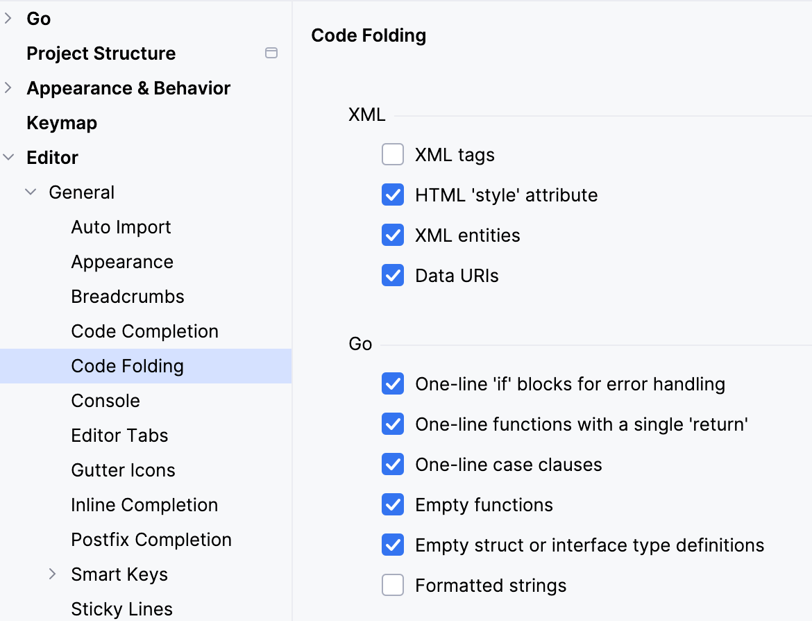812x621 pixels.
Task: Open the Keymap settings page
Action: (61, 123)
